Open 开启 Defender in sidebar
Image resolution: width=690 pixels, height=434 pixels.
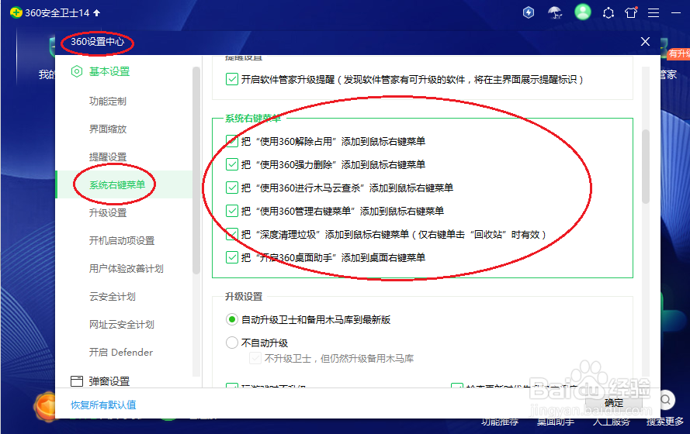tap(121, 353)
